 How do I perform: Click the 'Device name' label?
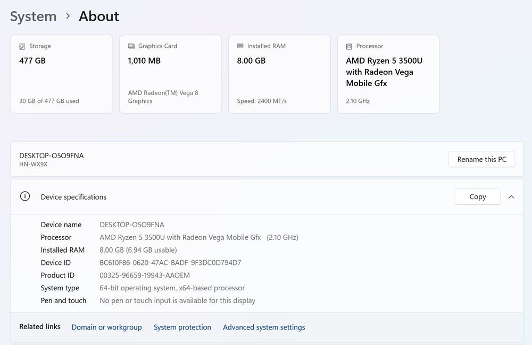pos(61,225)
